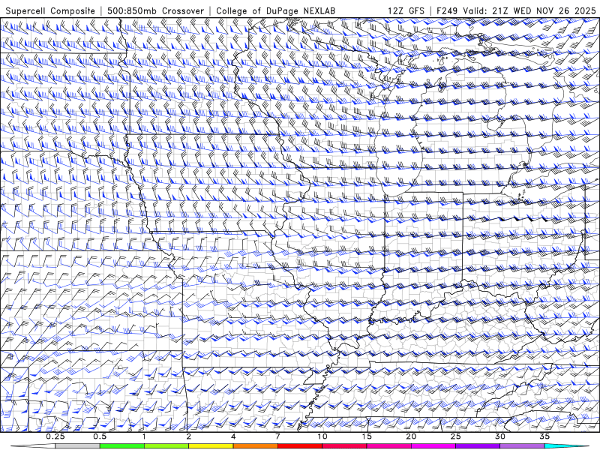Select the gray swatch in the color bar

pos(78,446)
